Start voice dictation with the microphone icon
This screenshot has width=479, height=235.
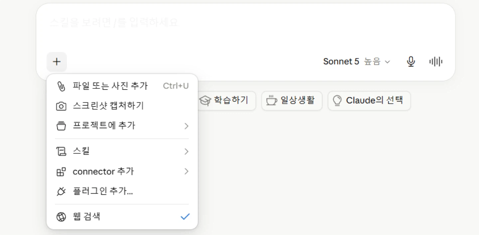point(411,62)
